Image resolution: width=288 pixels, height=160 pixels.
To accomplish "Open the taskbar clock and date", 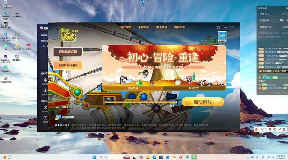I will pyautogui.click(x=281, y=157).
